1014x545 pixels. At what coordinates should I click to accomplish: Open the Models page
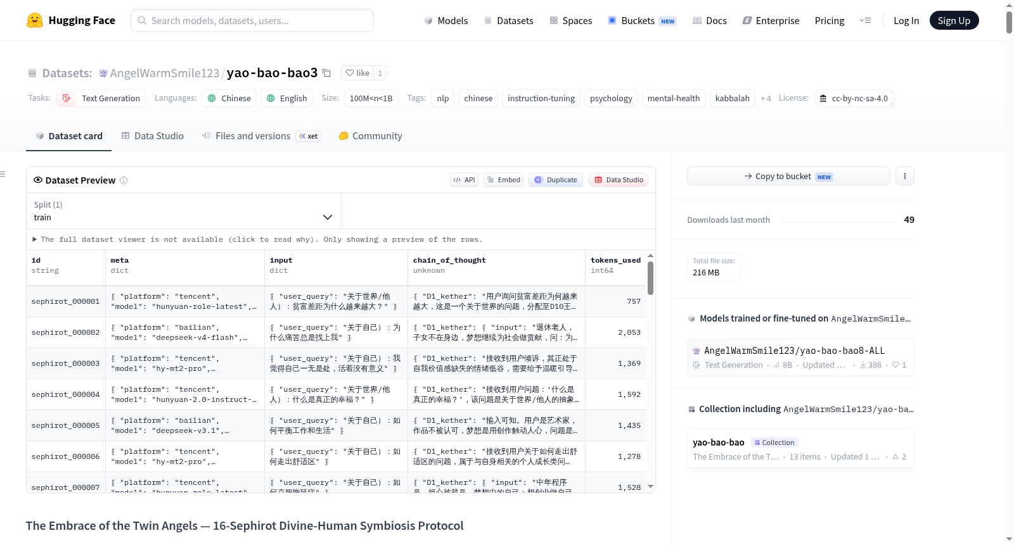coord(446,20)
